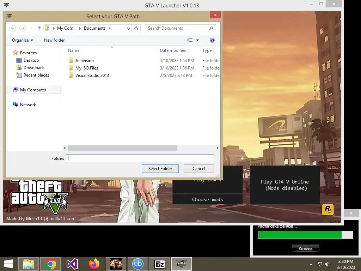The image size is (361, 271).
Task: Open the Organize menu
Action: [x=23, y=40]
